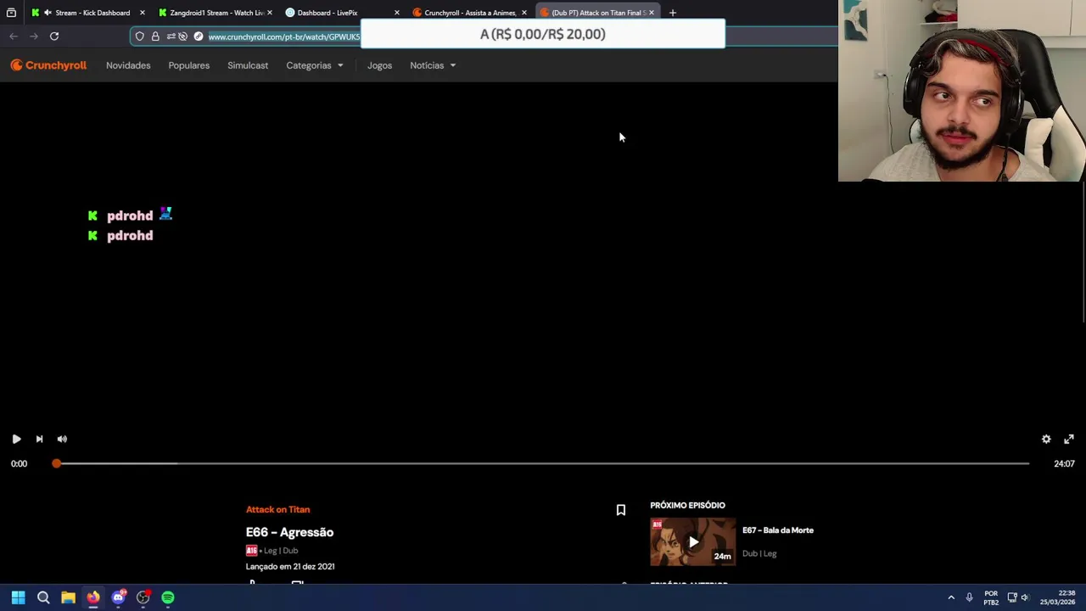The height and width of the screenshot is (611, 1086).
Task: Play the Attack on Titan episode
Action: 16,439
